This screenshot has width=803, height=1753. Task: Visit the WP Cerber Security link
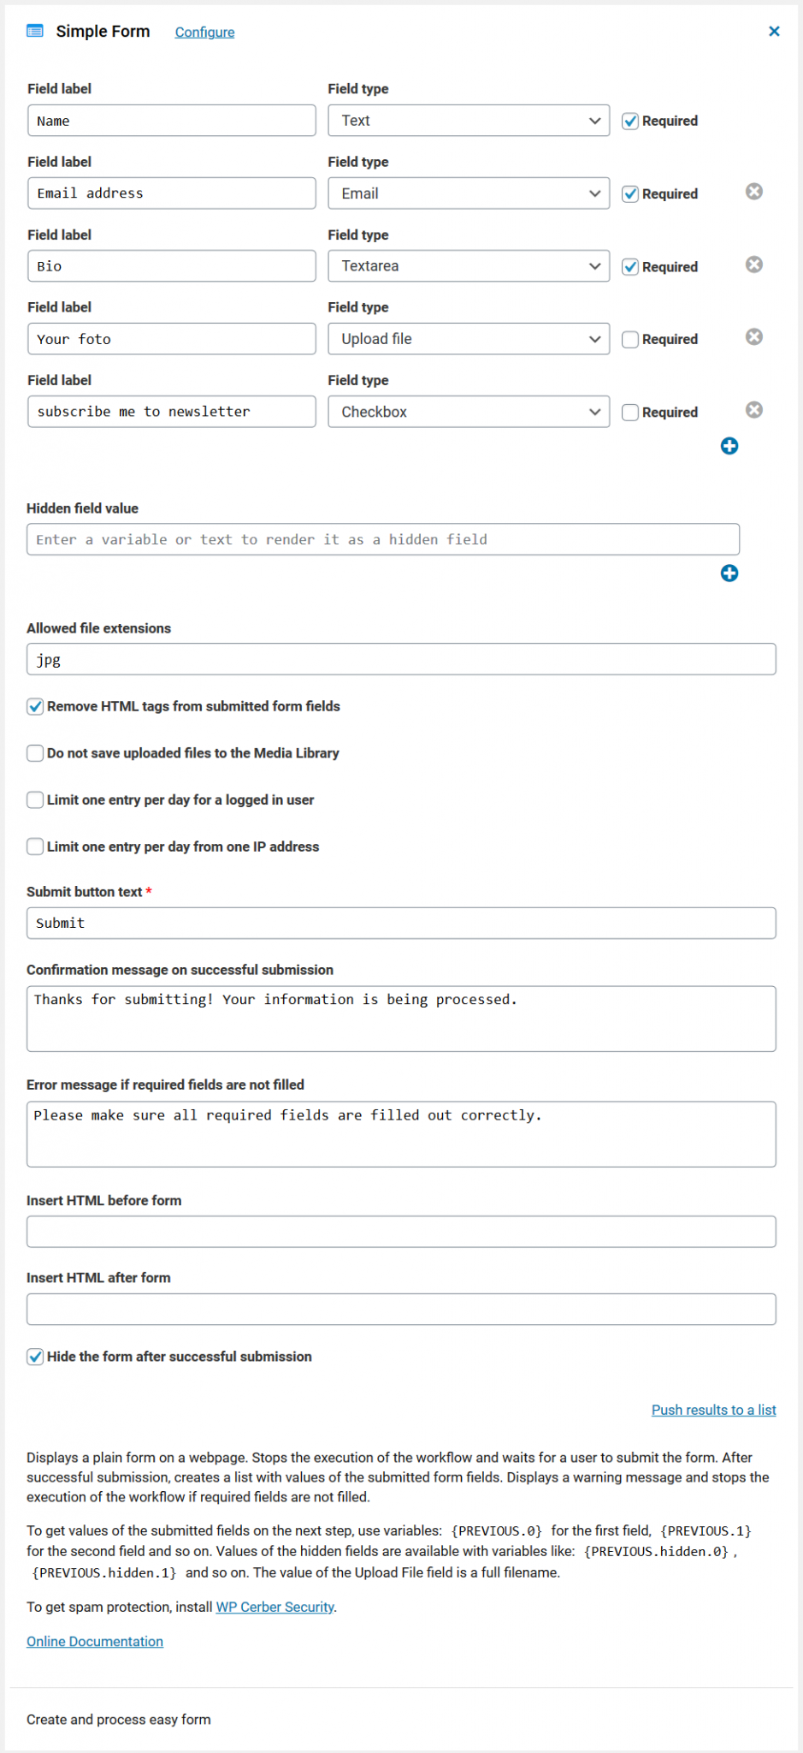click(x=275, y=1607)
